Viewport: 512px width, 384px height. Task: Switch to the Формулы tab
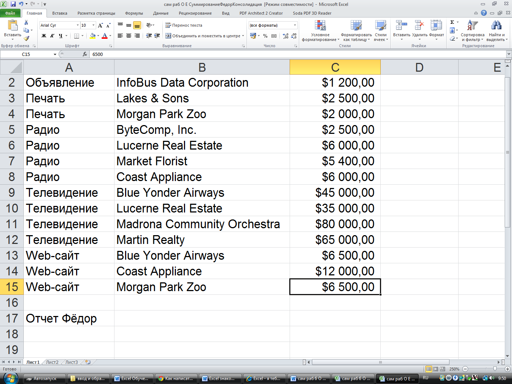134,13
